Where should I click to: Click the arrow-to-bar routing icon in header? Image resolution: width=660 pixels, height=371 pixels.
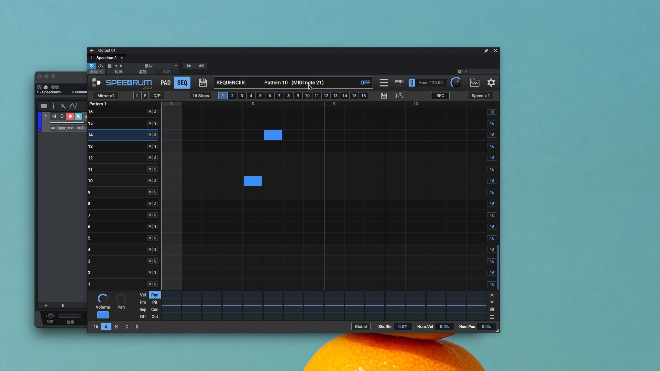(201, 66)
